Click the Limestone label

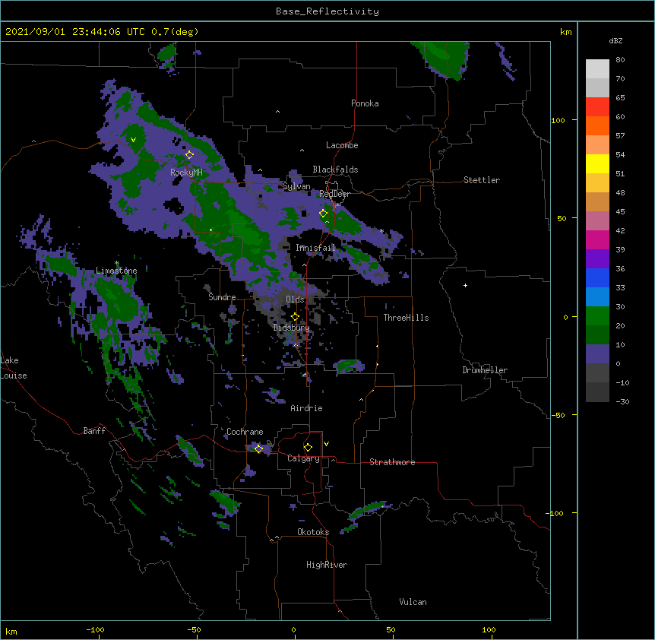coord(116,271)
